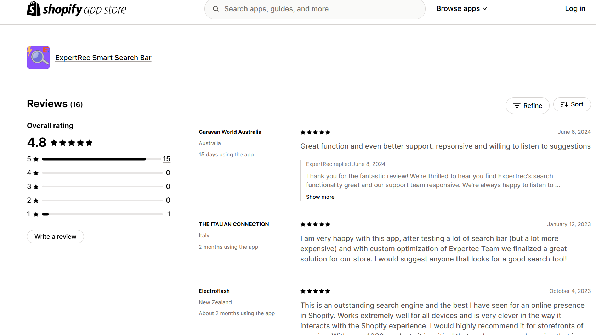This screenshot has height=335, width=596.
Task: Filter by 15 five-star reviews link
Action: coord(166,159)
